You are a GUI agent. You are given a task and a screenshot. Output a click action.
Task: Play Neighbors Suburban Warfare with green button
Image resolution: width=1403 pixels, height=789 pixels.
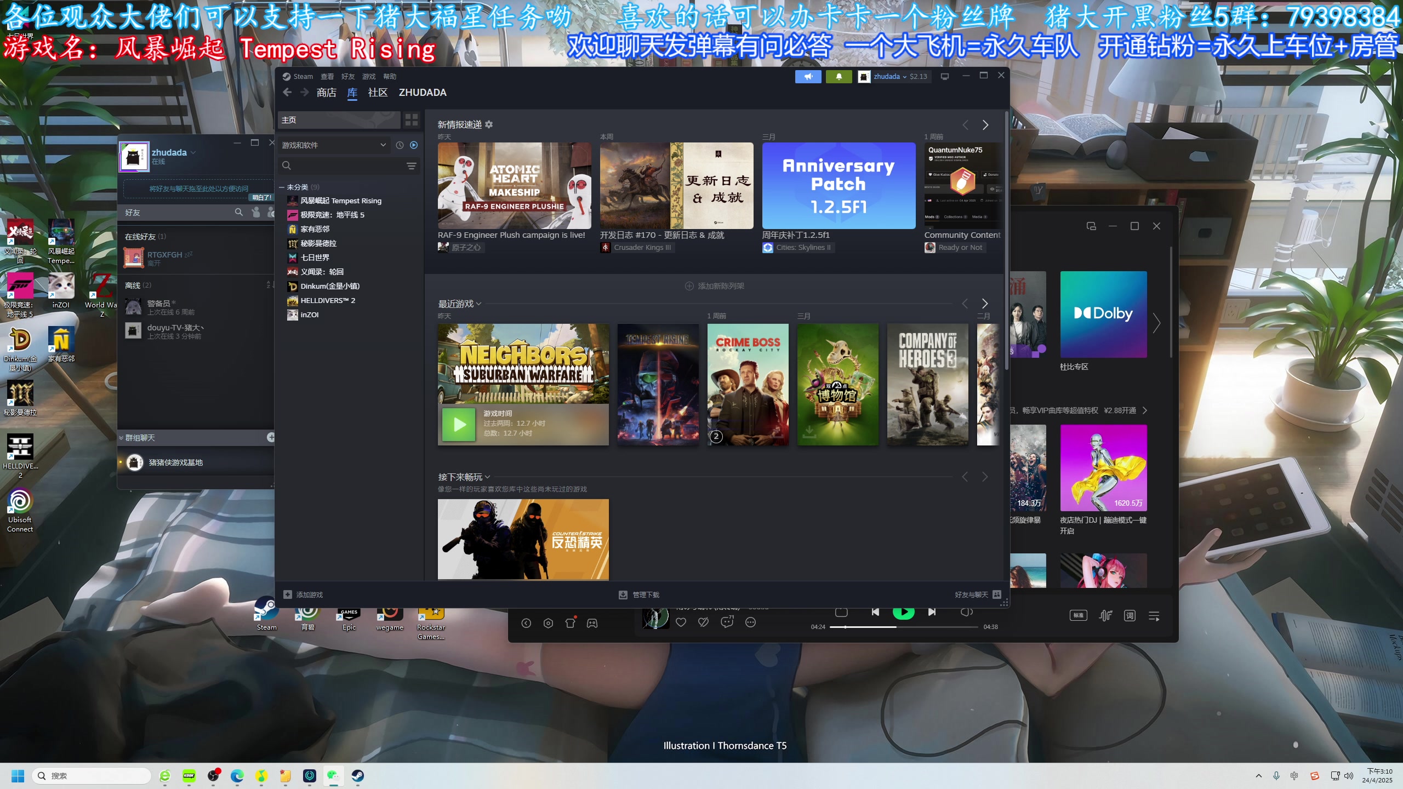(459, 424)
